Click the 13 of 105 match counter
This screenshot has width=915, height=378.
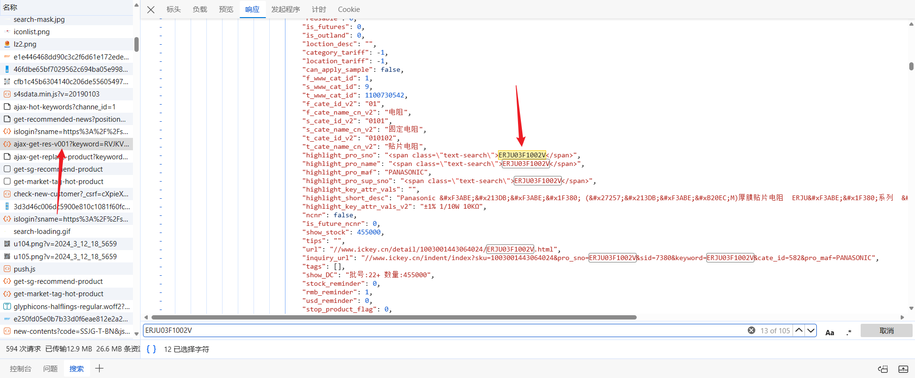[775, 330]
